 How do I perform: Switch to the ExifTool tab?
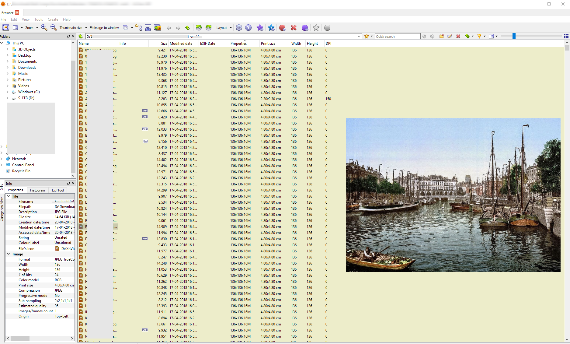58,190
